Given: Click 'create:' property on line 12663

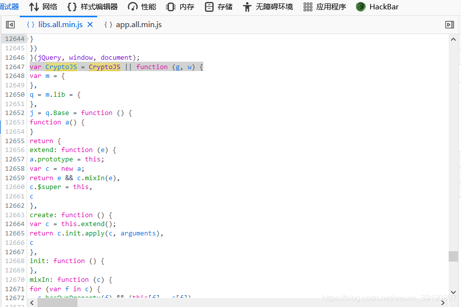Looking at the screenshot, I should [43, 215].
